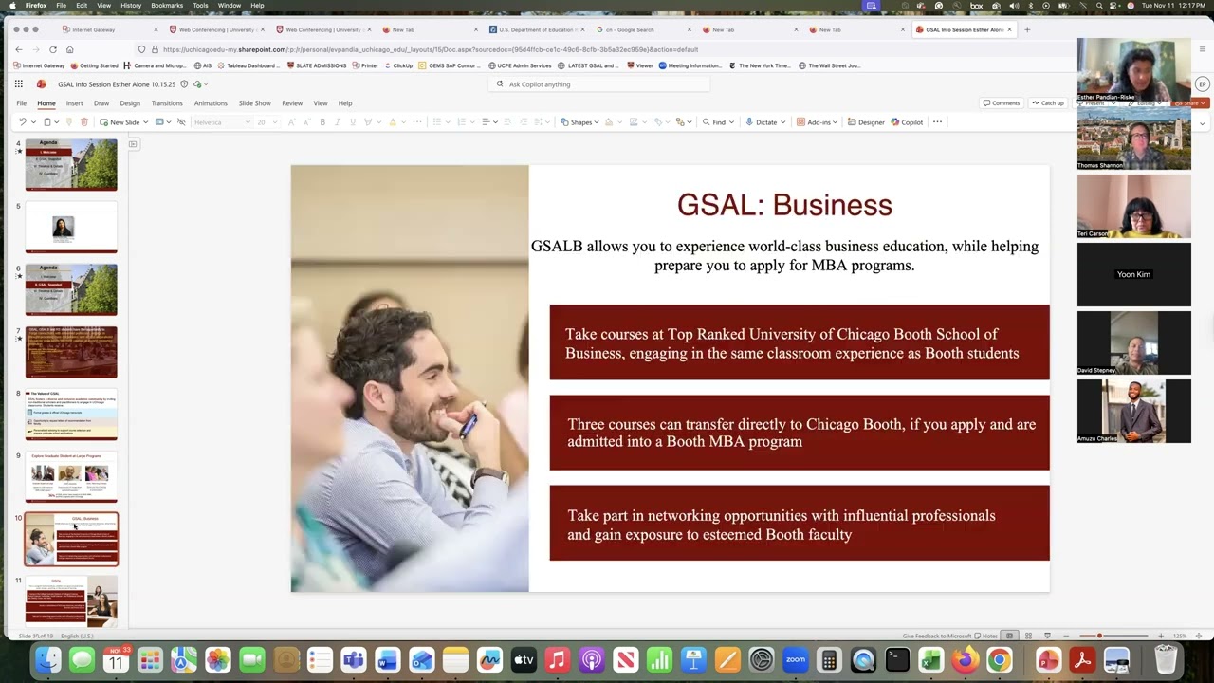This screenshot has width=1214, height=683.
Task: Switch to Slide Sorter view
Action: coord(1028,636)
